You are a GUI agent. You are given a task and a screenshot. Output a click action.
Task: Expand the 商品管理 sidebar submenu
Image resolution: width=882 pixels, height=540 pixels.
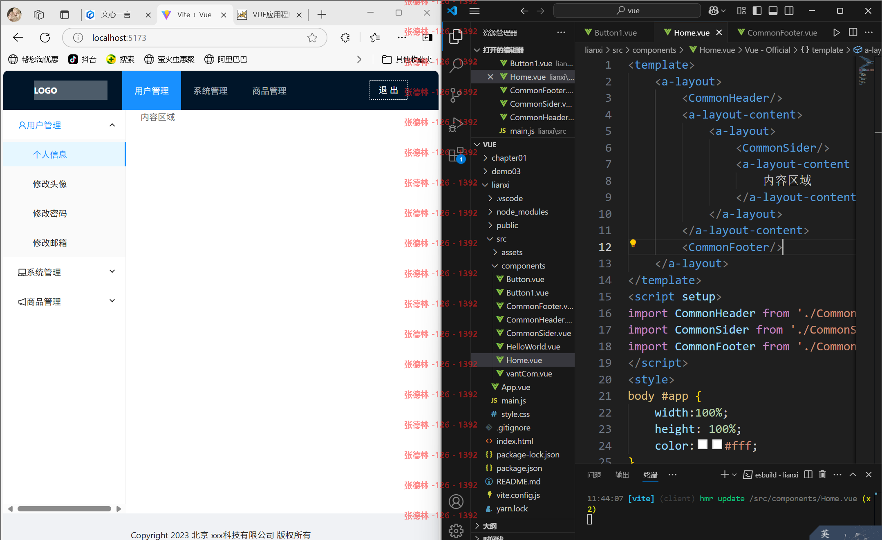tap(112, 301)
